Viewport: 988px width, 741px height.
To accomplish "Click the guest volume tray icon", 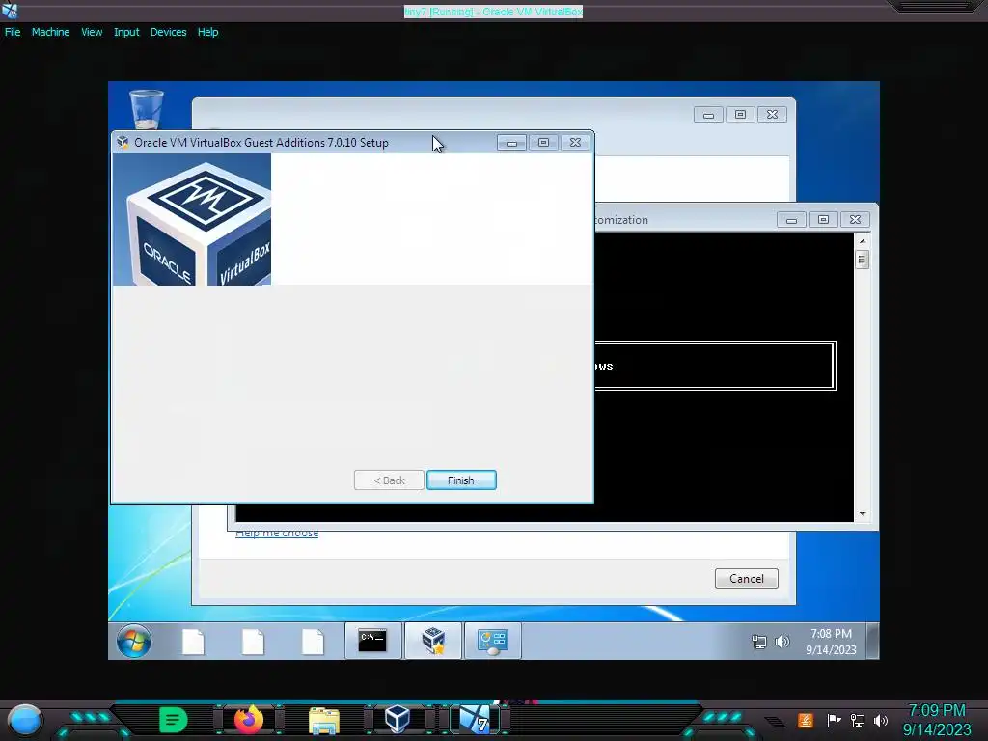I will point(782,642).
